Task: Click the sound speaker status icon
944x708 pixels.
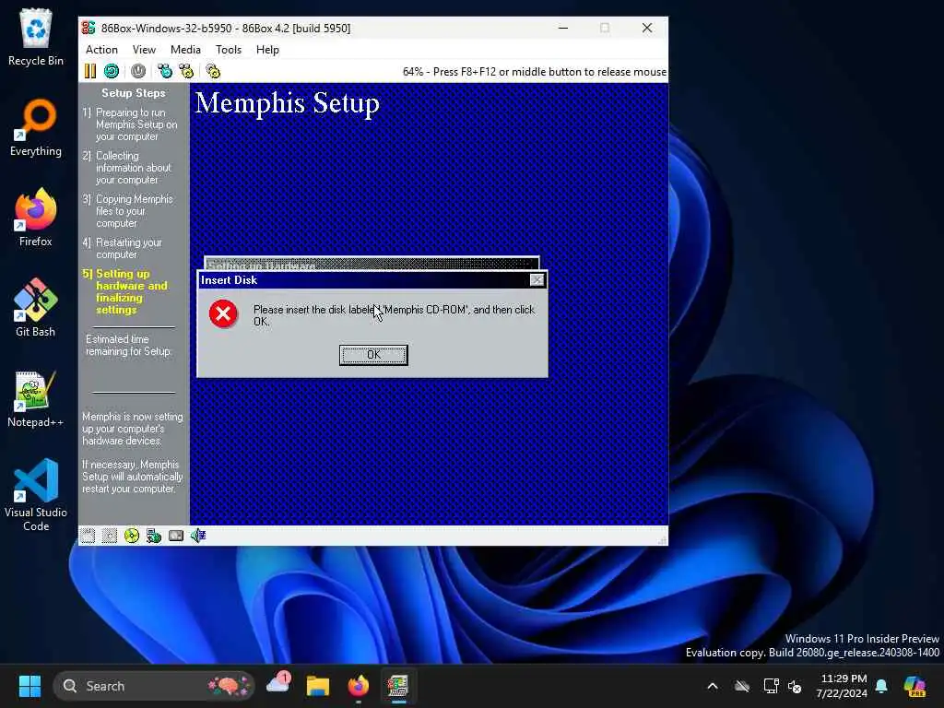Action: 198,536
